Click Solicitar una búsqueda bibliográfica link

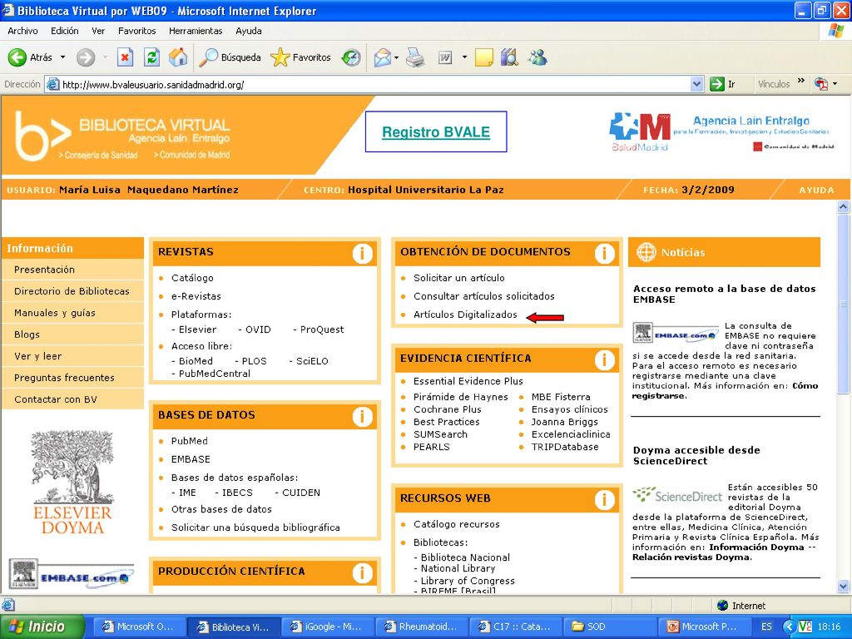click(255, 527)
